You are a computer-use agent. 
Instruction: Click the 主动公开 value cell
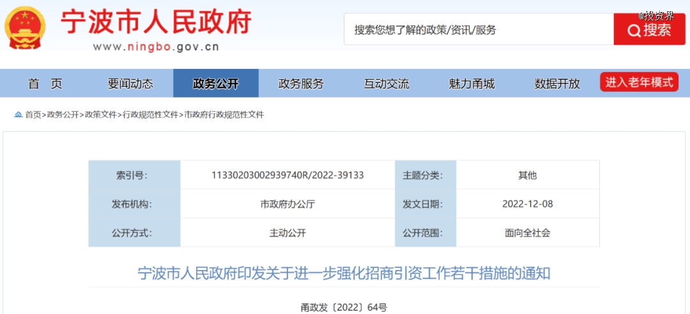pos(287,233)
